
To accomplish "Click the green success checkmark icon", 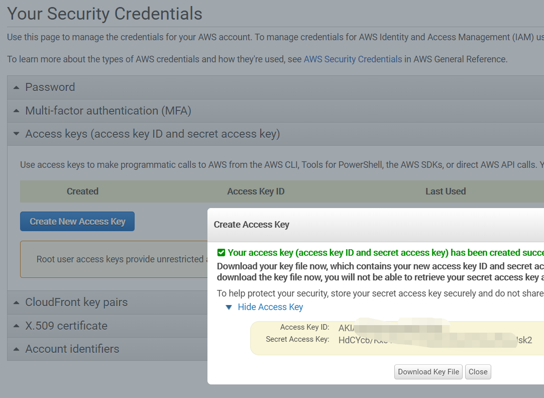I will [221, 253].
